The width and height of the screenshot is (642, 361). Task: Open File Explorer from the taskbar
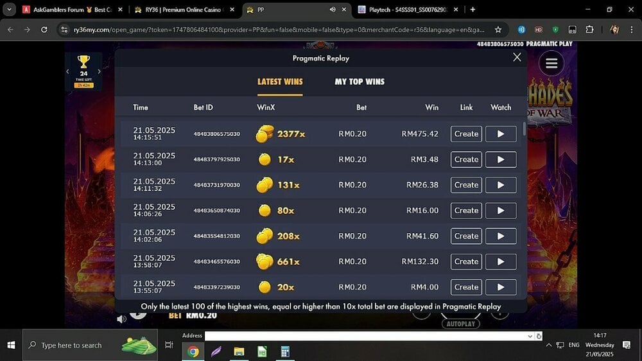click(x=239, y=351)
